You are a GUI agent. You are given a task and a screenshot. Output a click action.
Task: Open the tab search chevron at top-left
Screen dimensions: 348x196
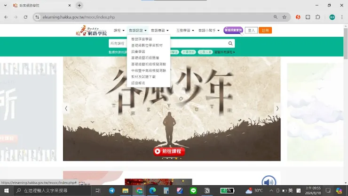(x=5, y=5)
